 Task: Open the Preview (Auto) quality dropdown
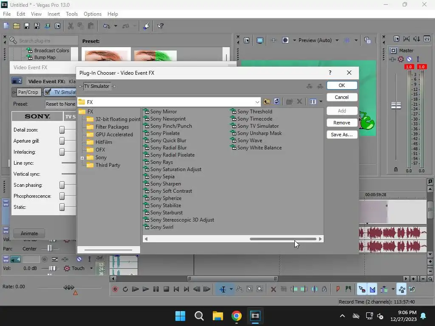337,40
